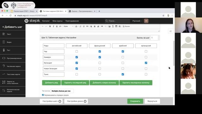Check английский for row Чад
Screen dimensions: 202x114
pyautogui.click(x=77, y=51)
